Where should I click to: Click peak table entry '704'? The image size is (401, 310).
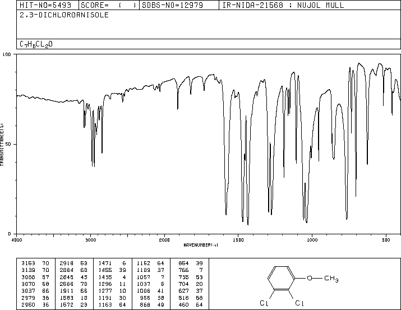(x=183, y=284)
